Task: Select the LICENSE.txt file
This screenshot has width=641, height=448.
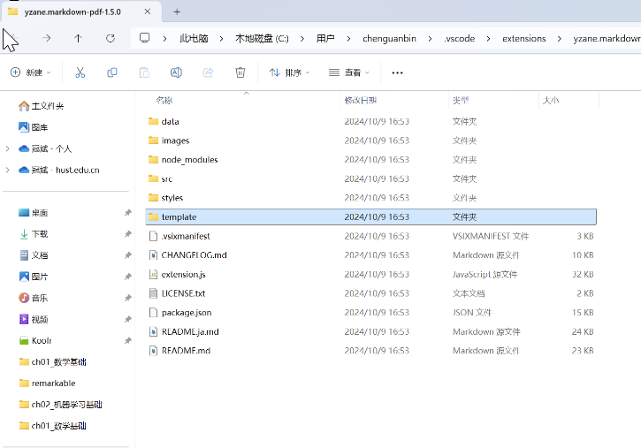Action: [370, 293]
